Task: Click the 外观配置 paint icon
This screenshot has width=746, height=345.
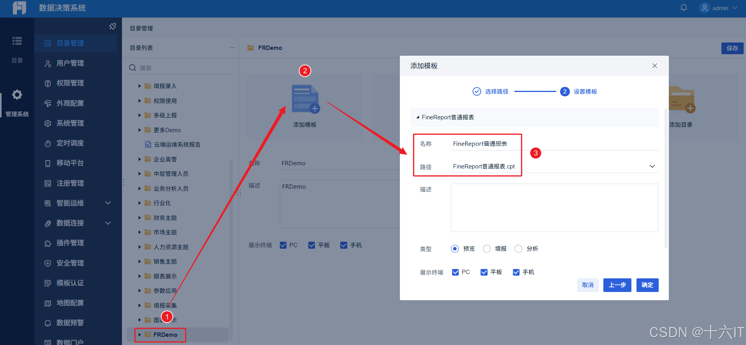Action: [x=48, y=103]
